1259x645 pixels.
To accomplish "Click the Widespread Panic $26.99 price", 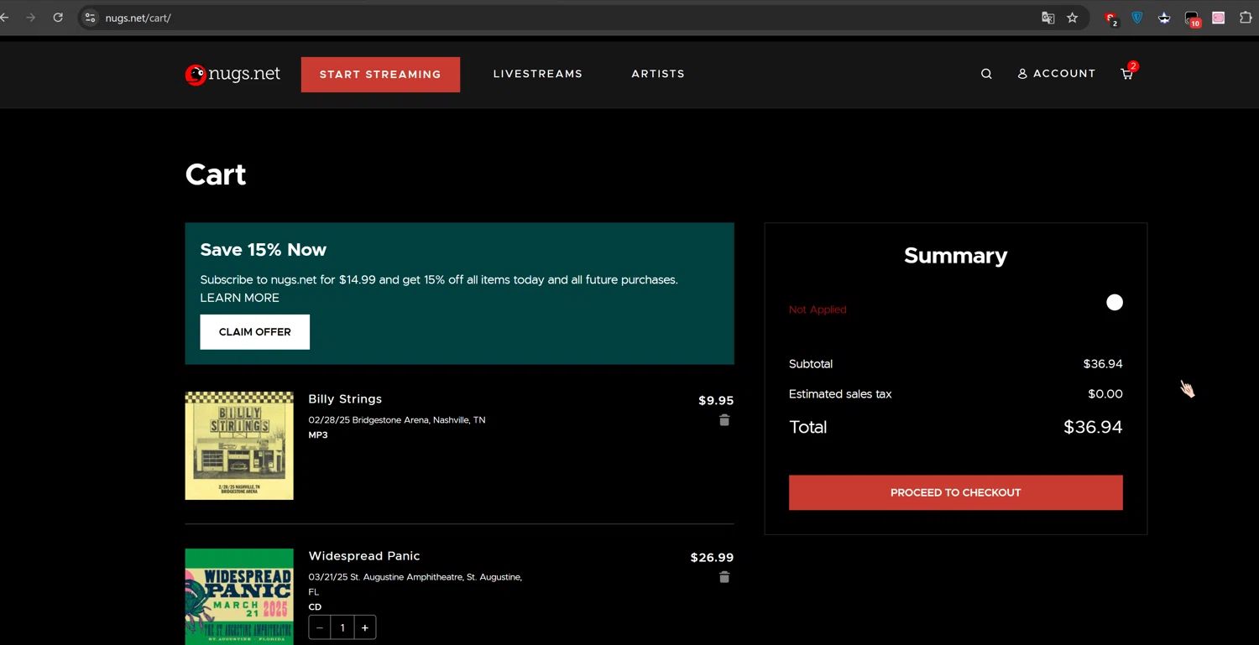I will (712, 557).
